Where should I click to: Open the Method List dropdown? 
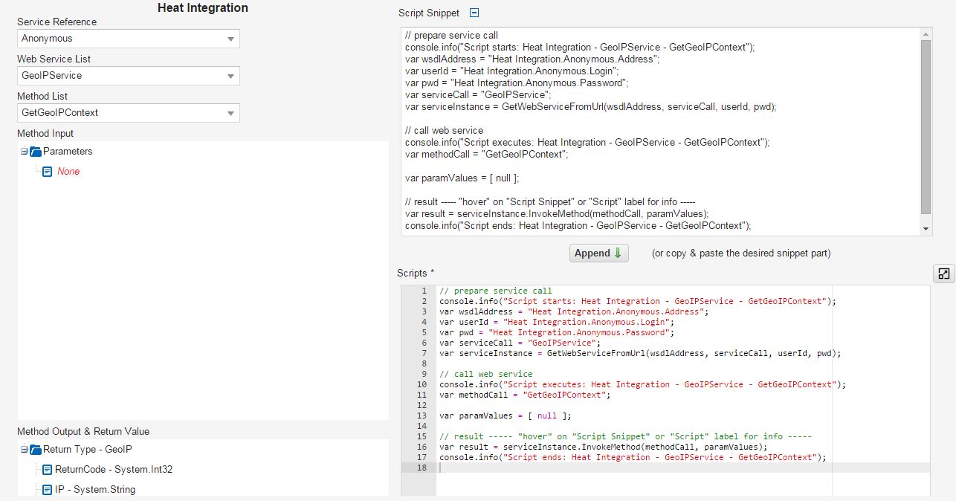pyautogui.click(x=128, y=113)
